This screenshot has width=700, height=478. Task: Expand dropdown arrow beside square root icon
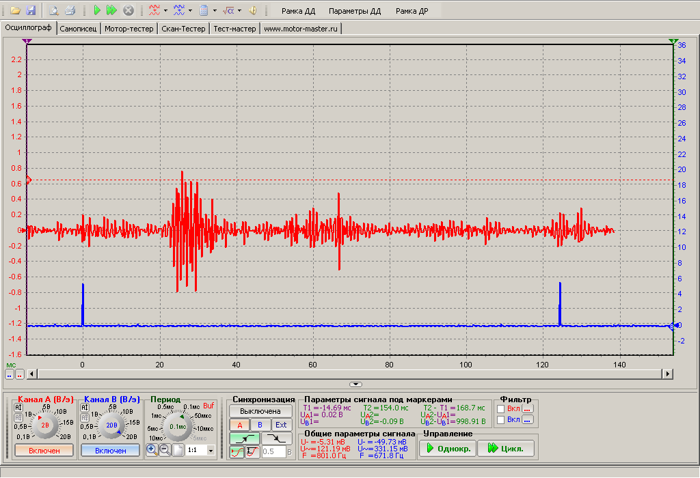239,10
